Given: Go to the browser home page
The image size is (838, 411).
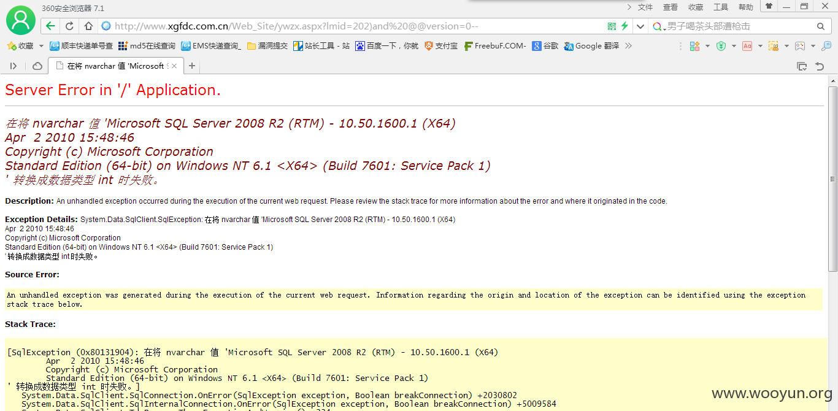Looking at the screenshot, I should (x=88, y=26).
